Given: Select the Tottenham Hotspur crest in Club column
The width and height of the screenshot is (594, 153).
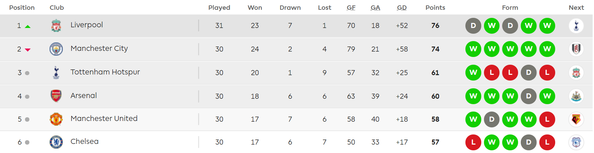Looking at the screenshot, I should point(56,72).
